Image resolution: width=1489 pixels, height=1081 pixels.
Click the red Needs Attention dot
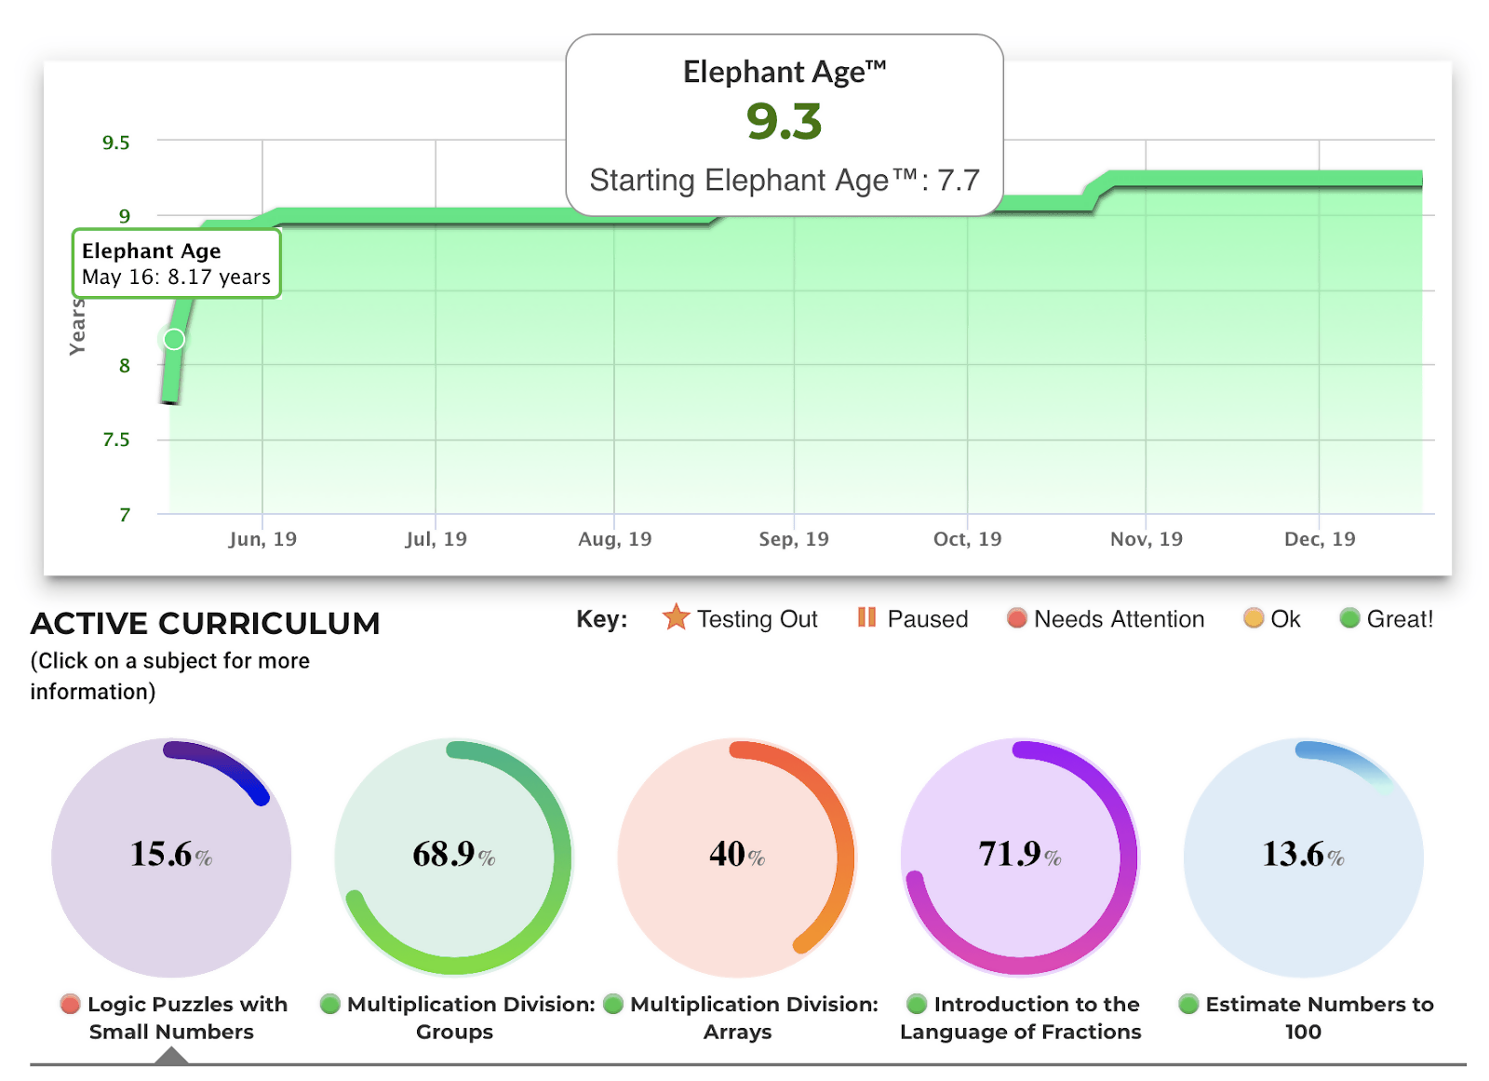(x=1016, y=618)
